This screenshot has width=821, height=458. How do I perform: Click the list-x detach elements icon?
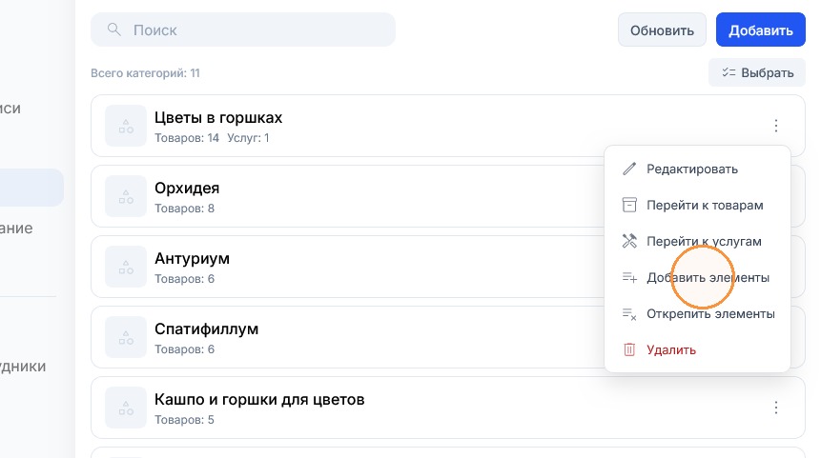coord(629,314)
